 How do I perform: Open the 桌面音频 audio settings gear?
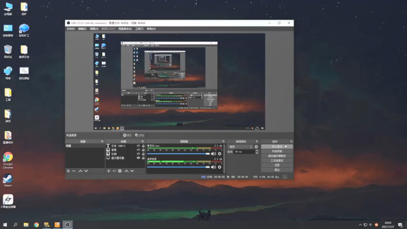[220, 167]
